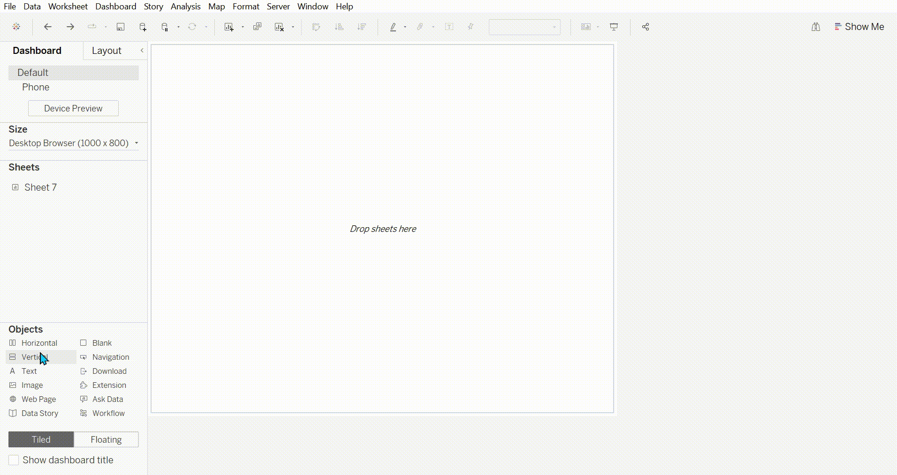Select the Phone device layout
Screen dimensions: 897x475
36,87
